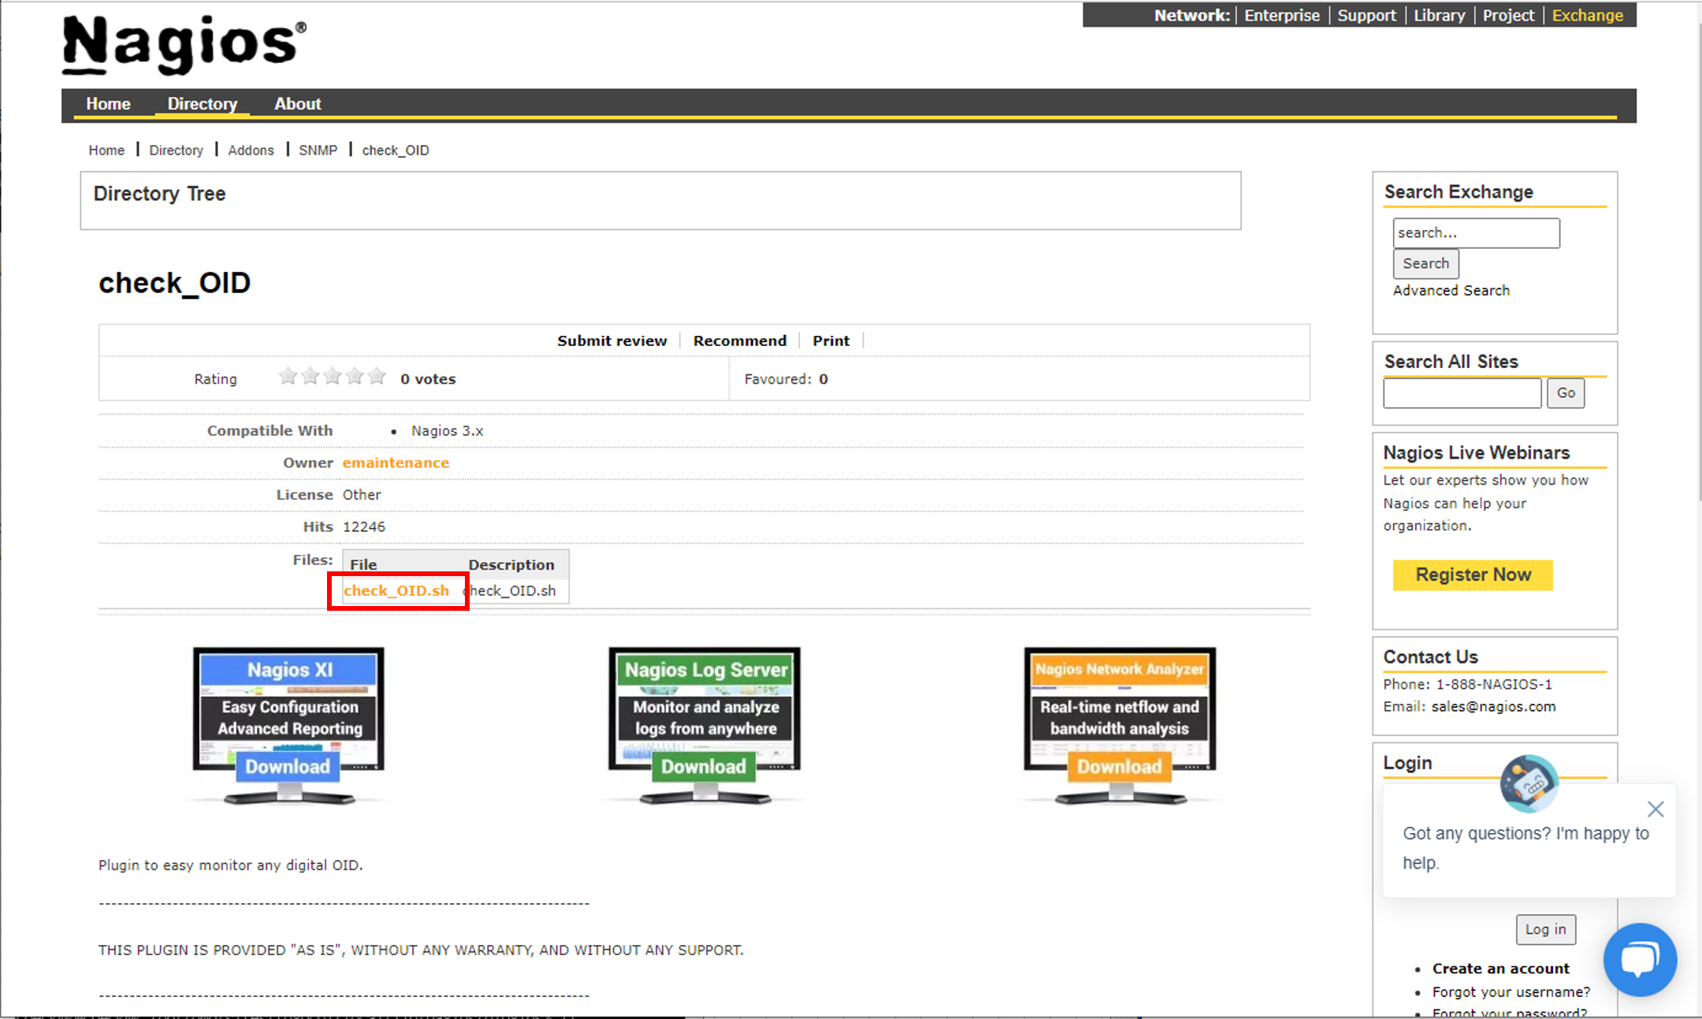Click Home in the breadcrumb
This screenshot has height=1019, width=1702.
click(x=106, y=150)
